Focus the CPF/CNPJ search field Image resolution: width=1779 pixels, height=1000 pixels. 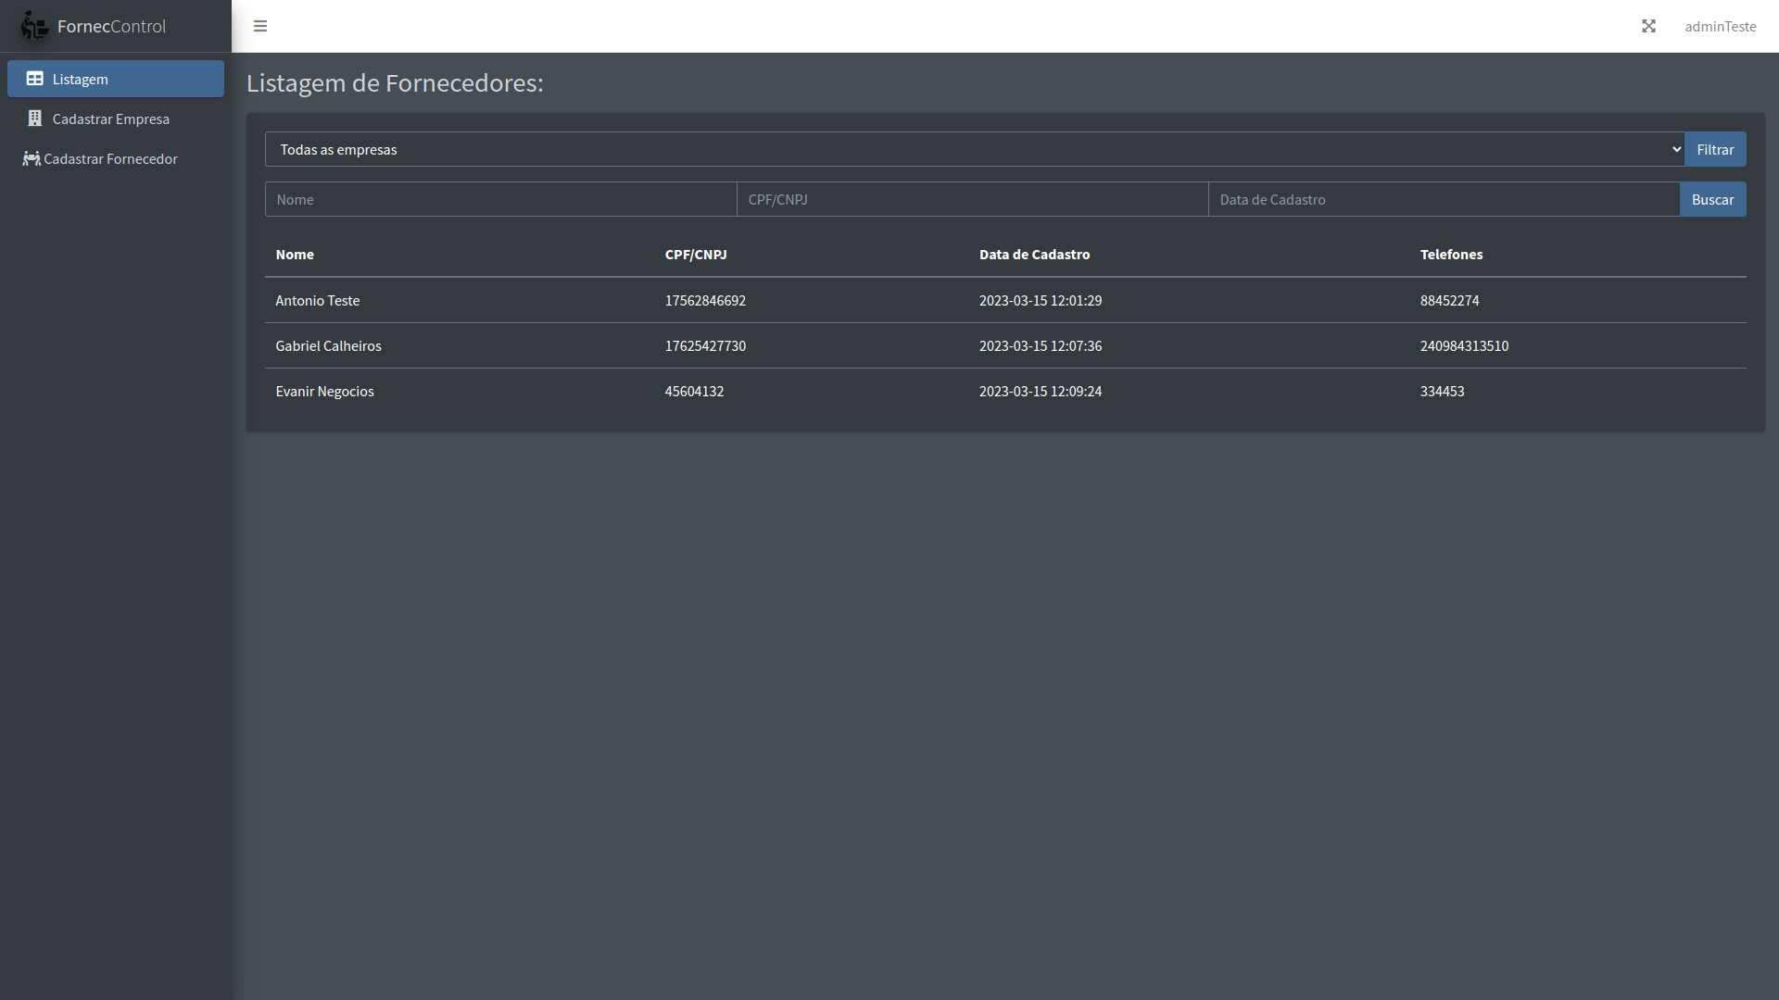(972, 199)
